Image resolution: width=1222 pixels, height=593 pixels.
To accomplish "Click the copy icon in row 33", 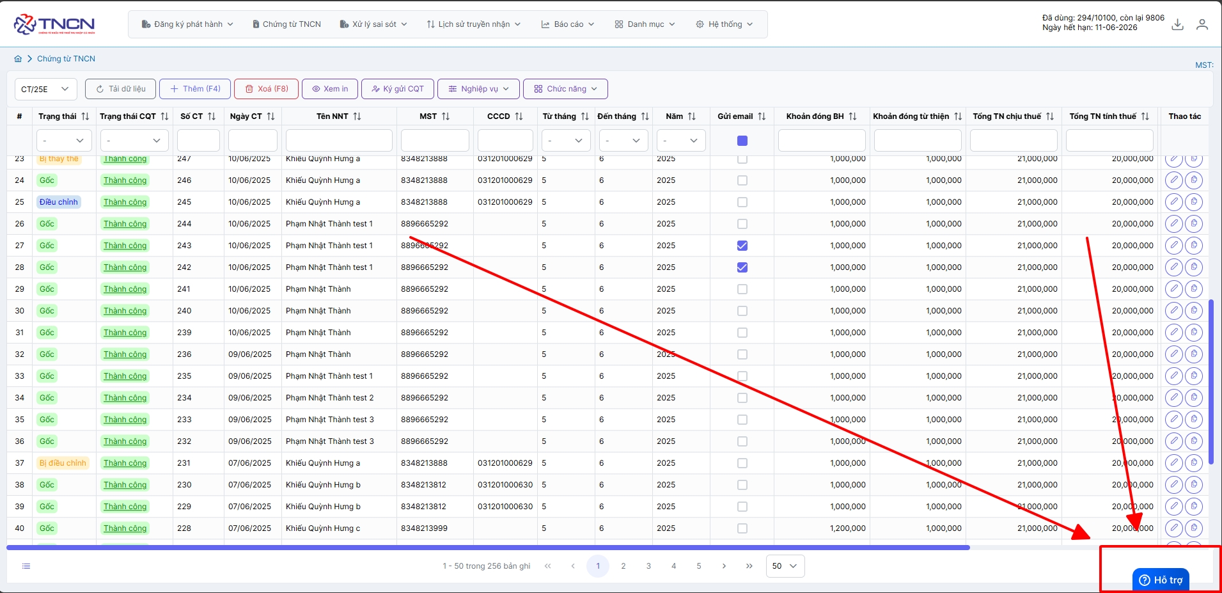I will pos(1194,376).
